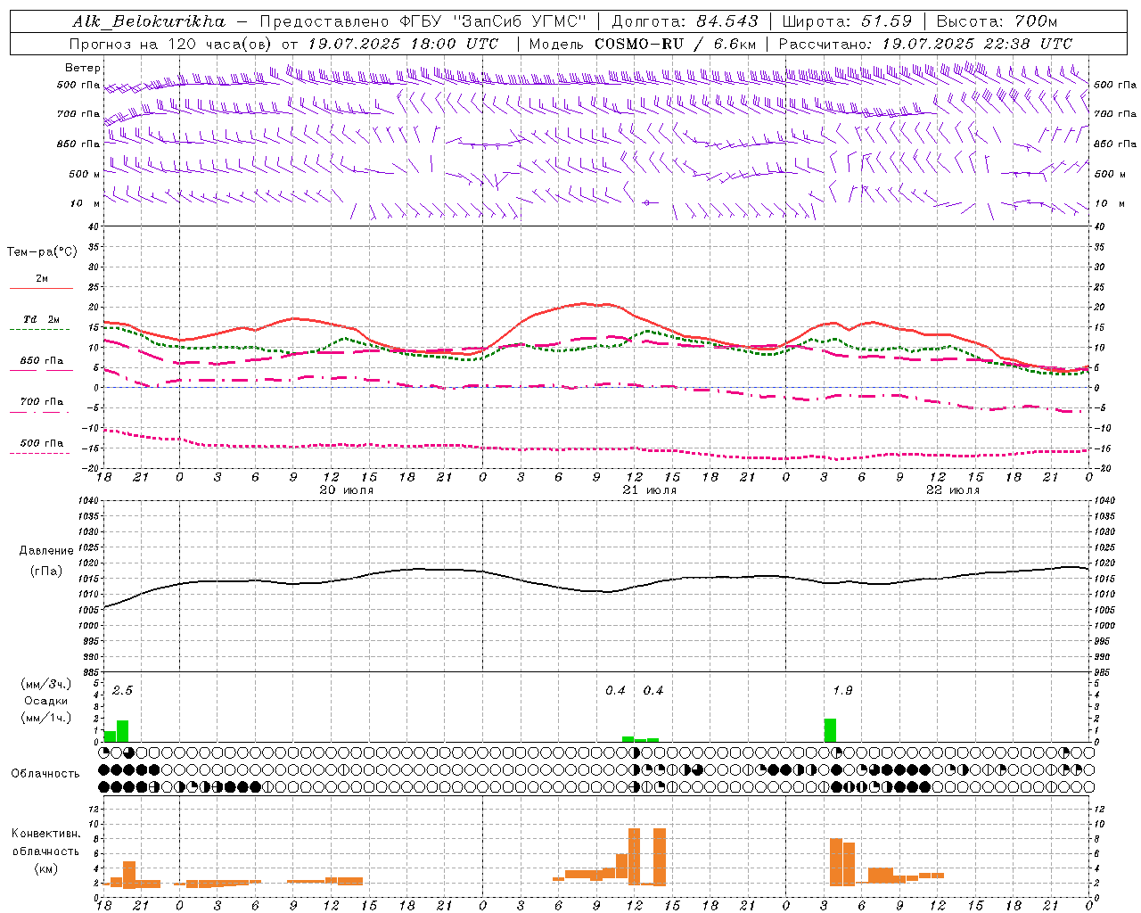Click the '2.5' precipitation amount value
The image size is (1141, 913).
click(122, 691)
